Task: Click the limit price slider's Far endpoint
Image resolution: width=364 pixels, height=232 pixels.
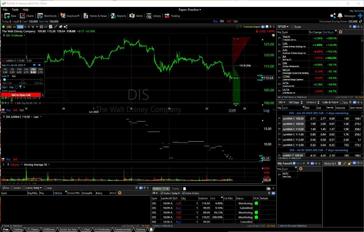Action: (41, 80)
